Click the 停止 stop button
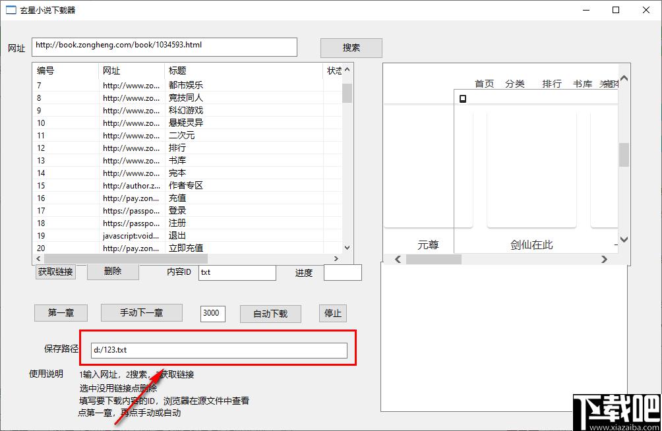Viewport: 662px width, 431px height. 333,313
